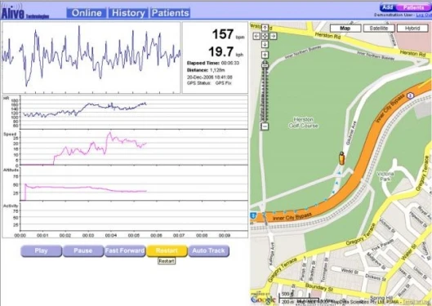The width and height of the screenshot is (432, 306).
Task: Switch to the History tab
Action: [128, 13]
